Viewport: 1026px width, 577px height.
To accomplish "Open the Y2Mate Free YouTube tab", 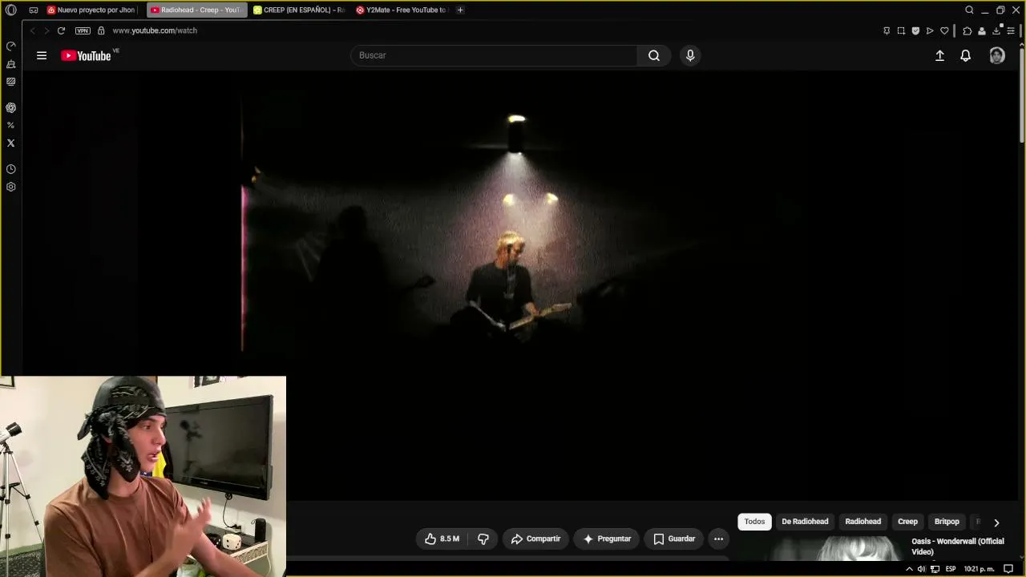I will click(x=401, y=10).
